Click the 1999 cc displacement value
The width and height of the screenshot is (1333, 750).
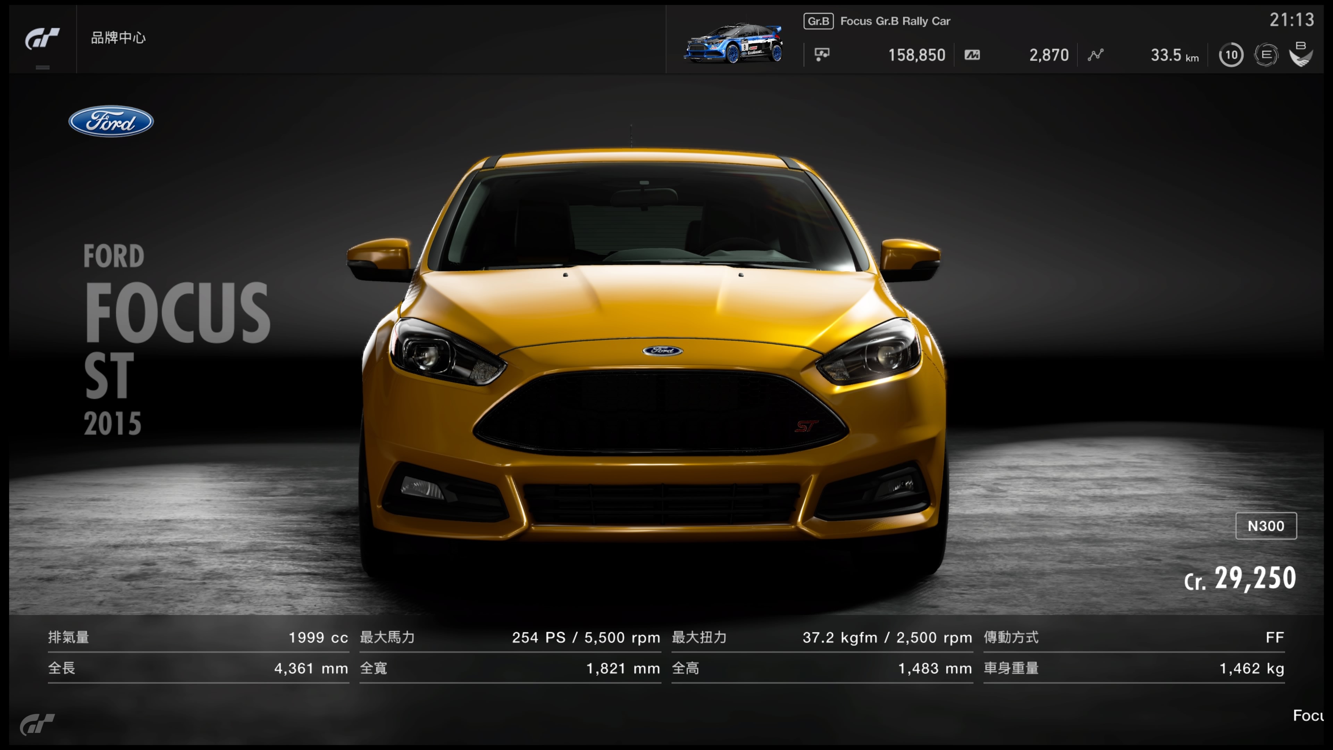(x=318, y=638)
